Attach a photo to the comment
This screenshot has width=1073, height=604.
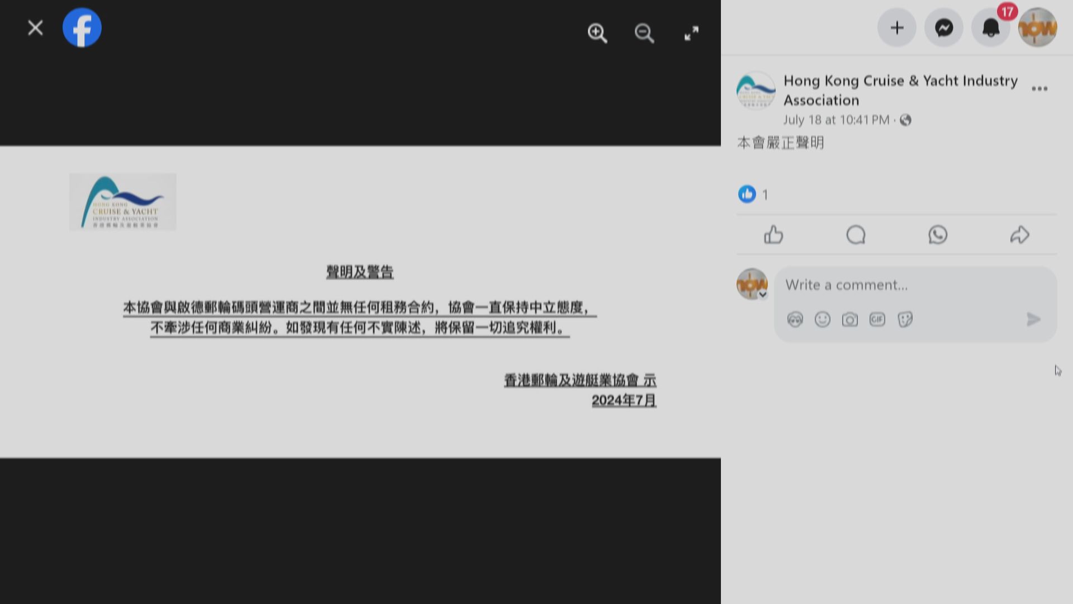(849, 319)
